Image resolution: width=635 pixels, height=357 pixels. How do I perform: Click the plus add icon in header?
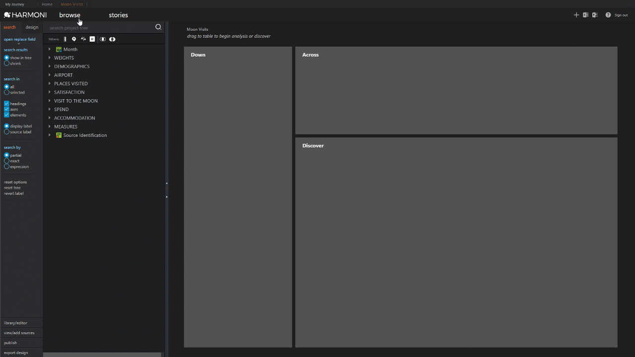(576, 15)
